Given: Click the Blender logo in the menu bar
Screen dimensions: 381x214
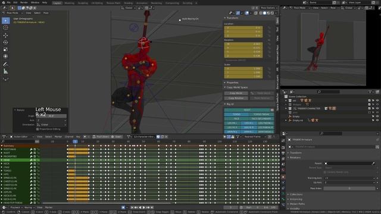Looking at the screenshot, I should [4, 2].
